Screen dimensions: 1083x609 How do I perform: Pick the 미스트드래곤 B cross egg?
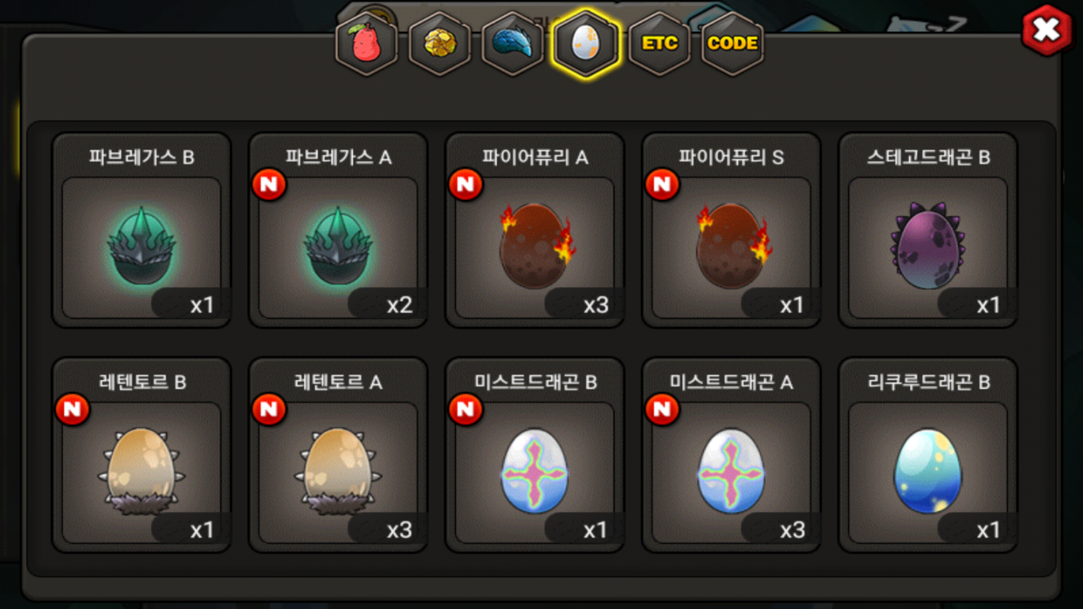tap(535, 455)
